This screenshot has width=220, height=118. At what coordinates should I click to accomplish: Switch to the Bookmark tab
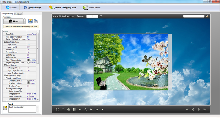(x=18, y=14)
